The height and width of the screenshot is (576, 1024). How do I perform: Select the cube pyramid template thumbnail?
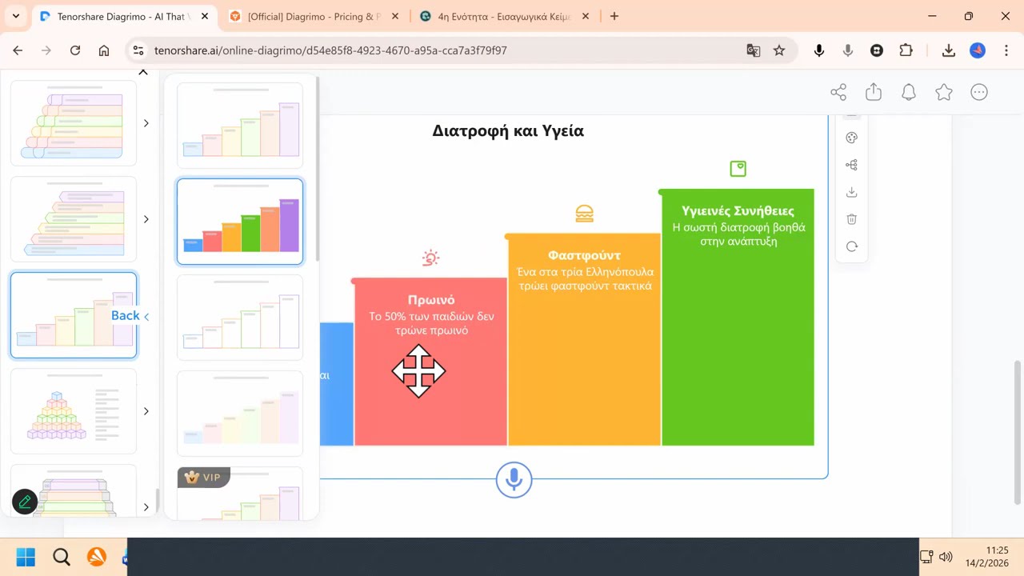74,411
